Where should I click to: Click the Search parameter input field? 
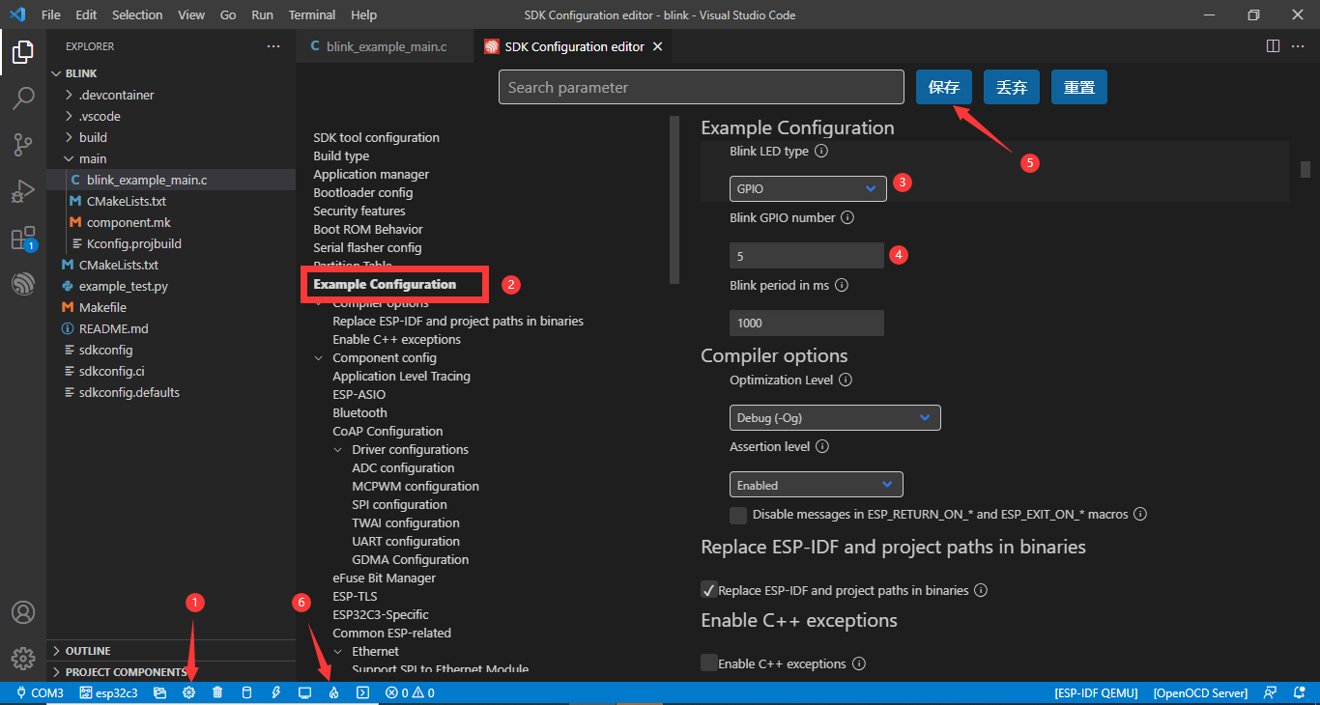[701, 87]
